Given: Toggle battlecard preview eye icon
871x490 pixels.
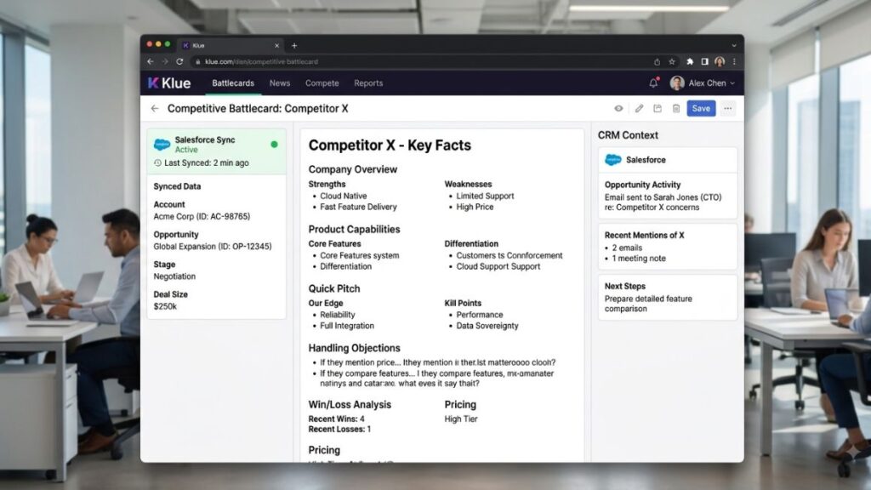Looking at the screenshot, I should click(618, 108).
